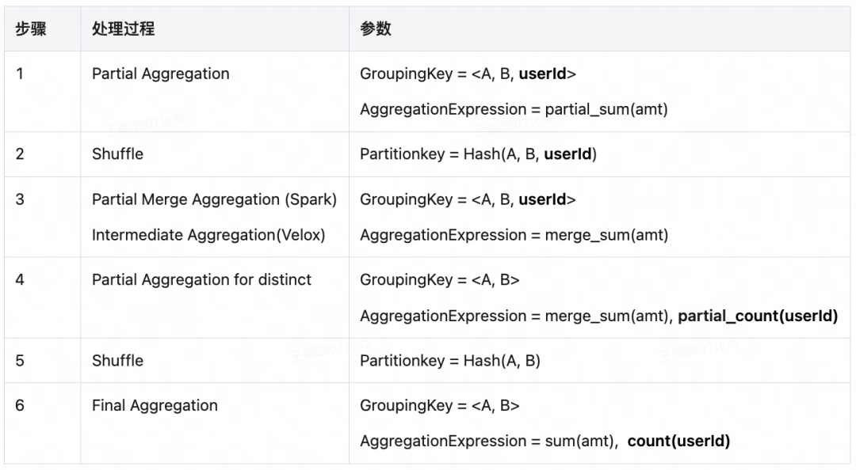Click step number 3 cell
Screen dimensions: 856x470
click(20, 199)
